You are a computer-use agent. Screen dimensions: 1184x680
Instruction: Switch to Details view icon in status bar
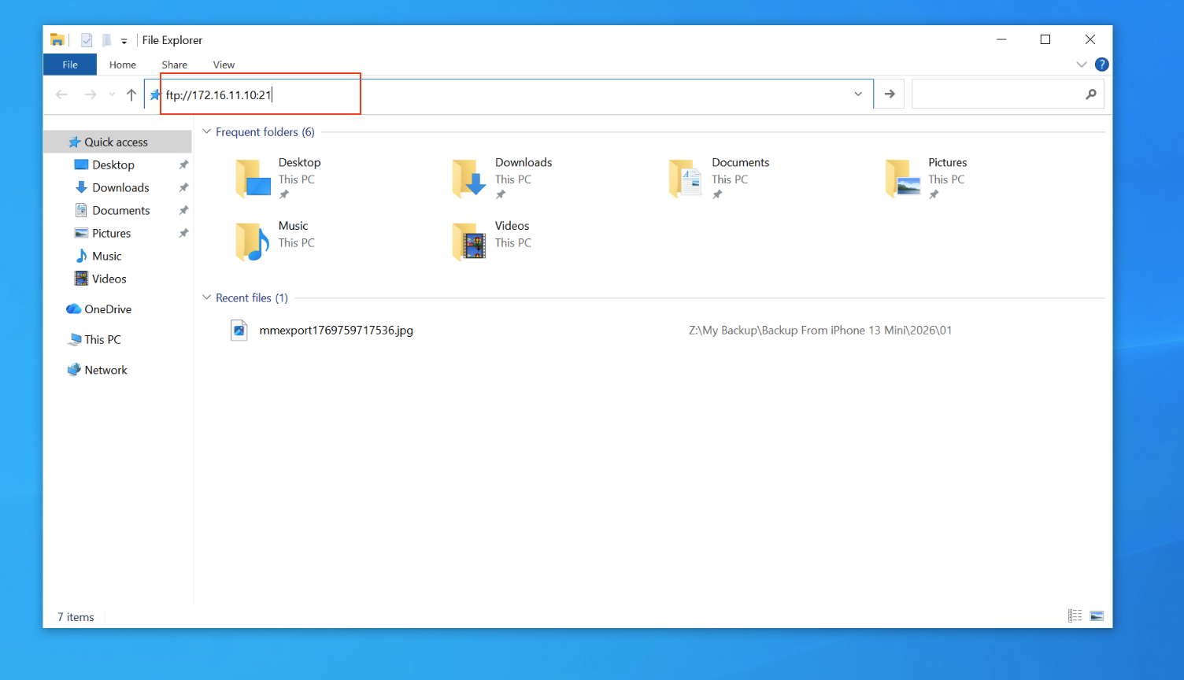[x=1075, y=615]
